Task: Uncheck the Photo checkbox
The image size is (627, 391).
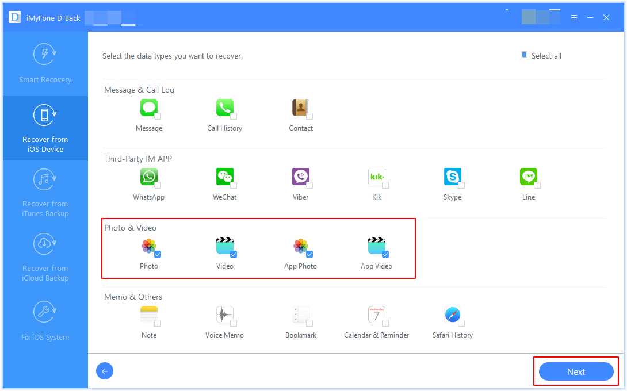Action: click(158, 254)
